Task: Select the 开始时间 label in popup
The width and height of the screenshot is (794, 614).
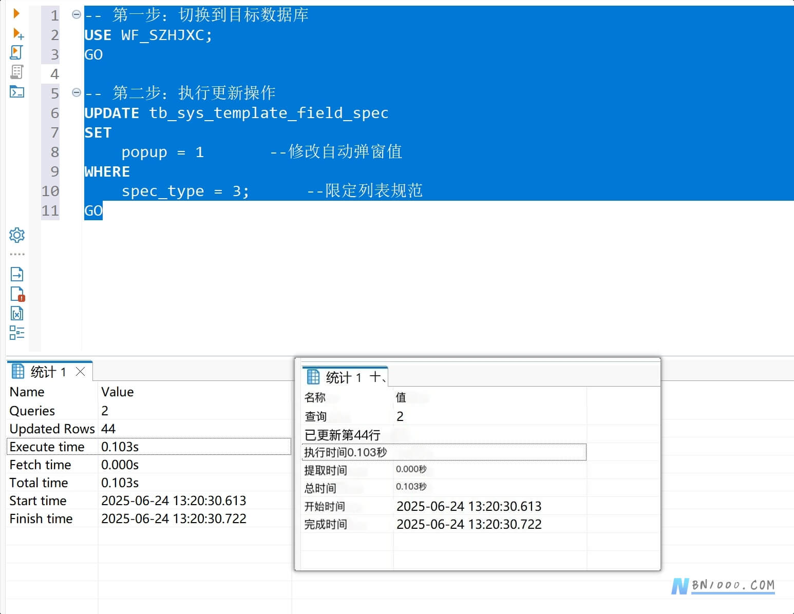Action: tap(325, 507)
